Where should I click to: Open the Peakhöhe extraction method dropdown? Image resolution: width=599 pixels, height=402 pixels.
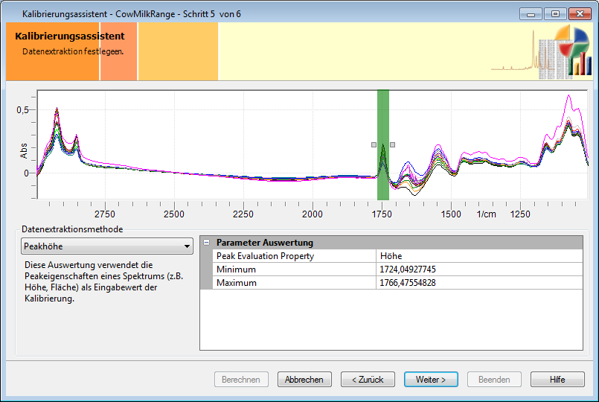(x=107, y=246)
